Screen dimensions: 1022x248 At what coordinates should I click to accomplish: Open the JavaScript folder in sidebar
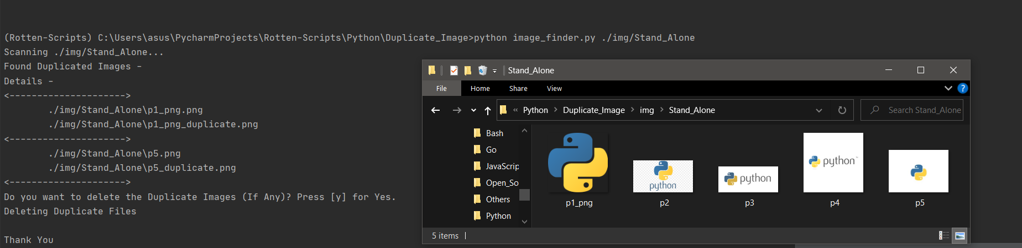click(x=502, y=166)
